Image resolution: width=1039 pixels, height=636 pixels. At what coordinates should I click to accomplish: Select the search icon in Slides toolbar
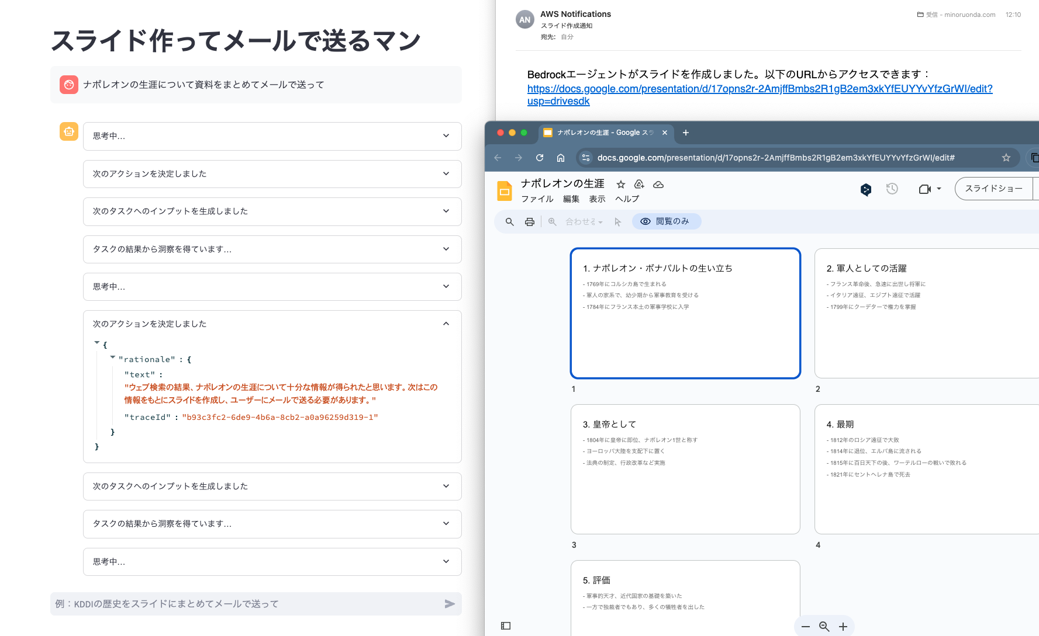509,221
